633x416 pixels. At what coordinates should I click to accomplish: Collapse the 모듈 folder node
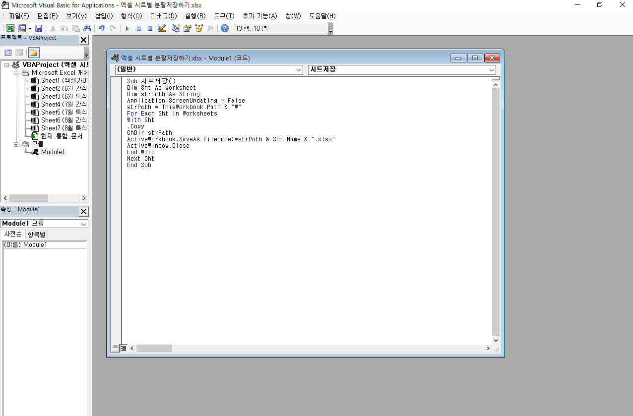tap(16, 144)
